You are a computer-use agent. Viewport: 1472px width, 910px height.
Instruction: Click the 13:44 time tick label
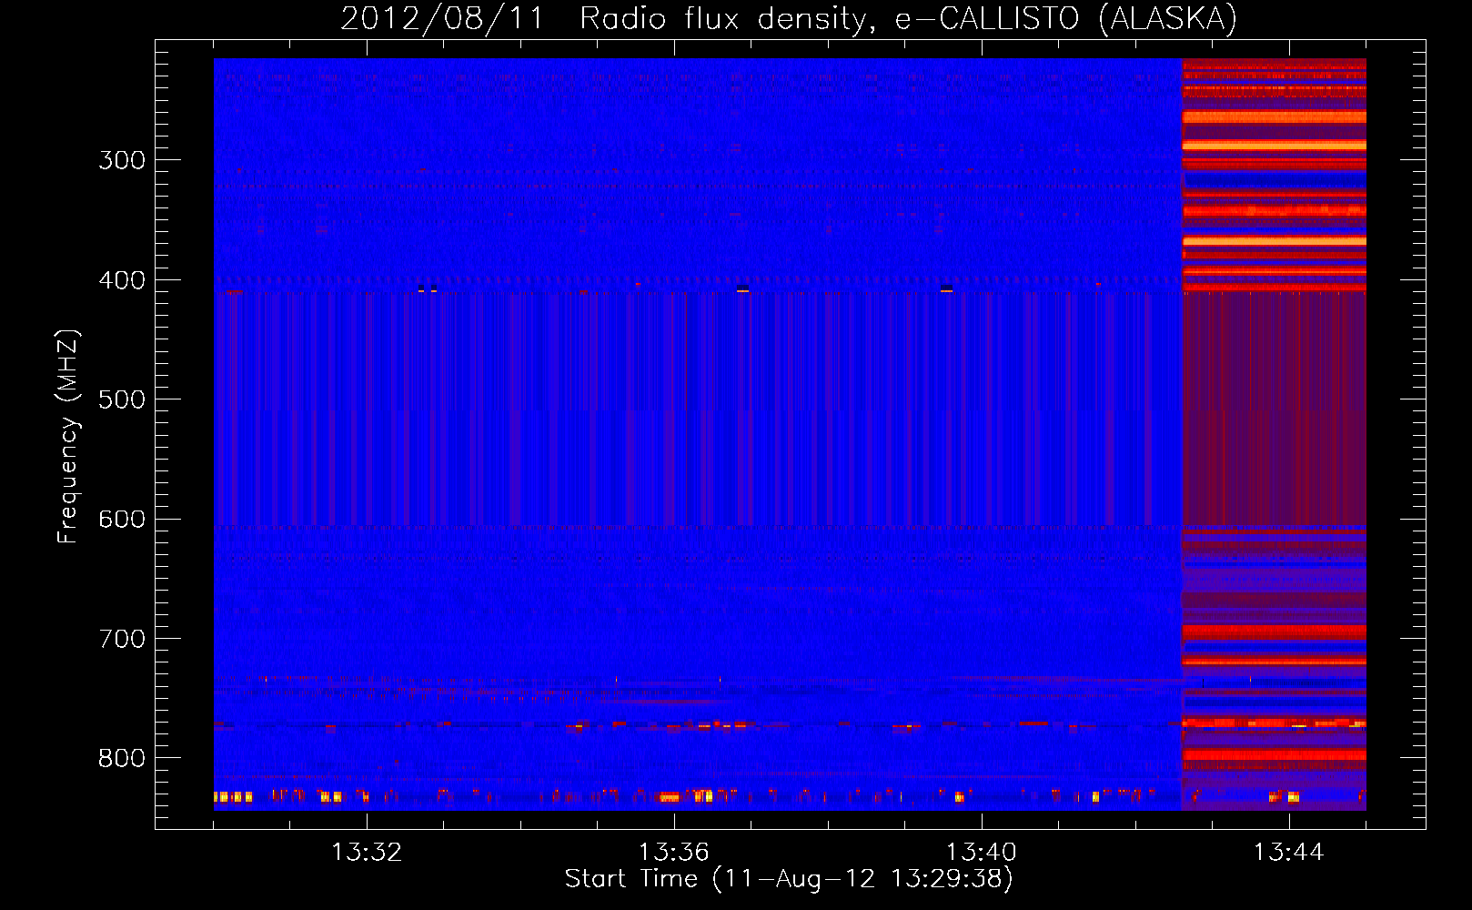pos(1289,852)
